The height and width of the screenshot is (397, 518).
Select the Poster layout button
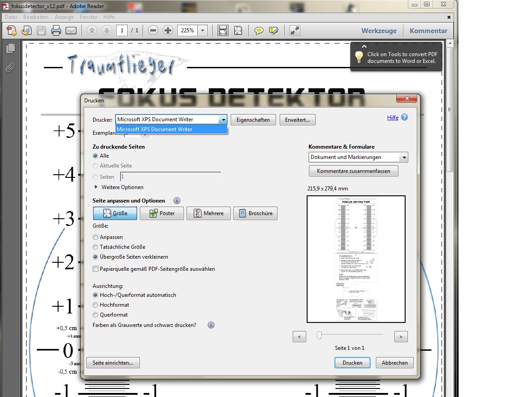tap(162, 213)
